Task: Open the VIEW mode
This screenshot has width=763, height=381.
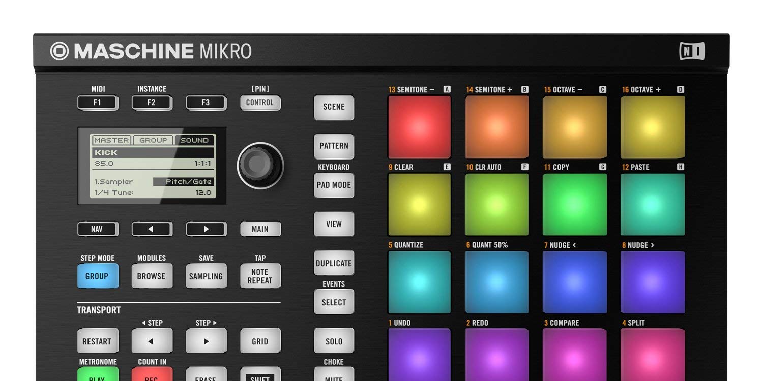Action: click(x=334, y=224)
